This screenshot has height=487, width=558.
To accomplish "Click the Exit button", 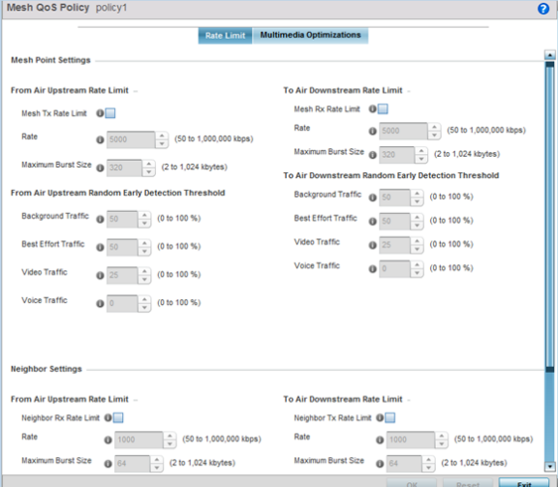I will pyautogui.click(x=524, y=483).
